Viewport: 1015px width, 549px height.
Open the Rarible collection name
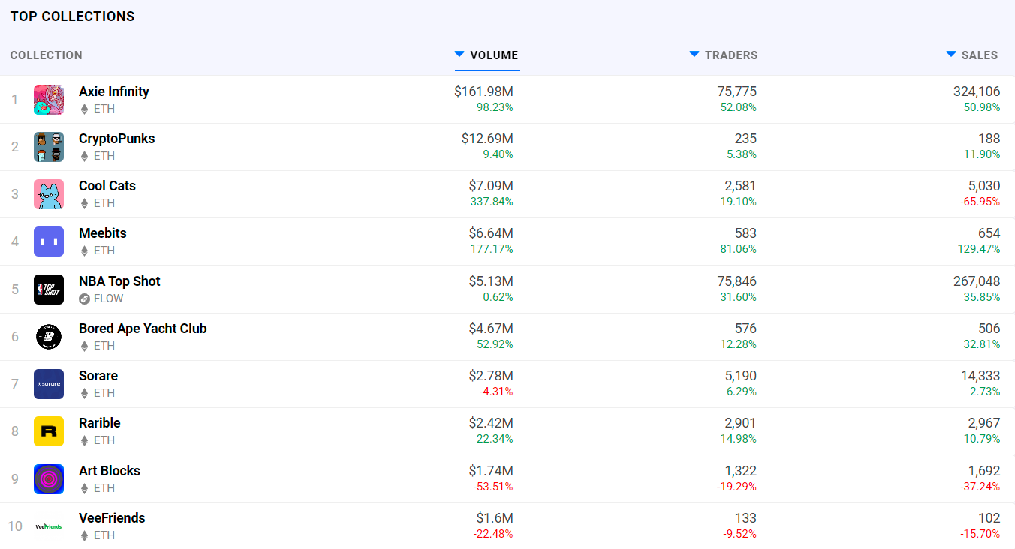click(100, 423)
